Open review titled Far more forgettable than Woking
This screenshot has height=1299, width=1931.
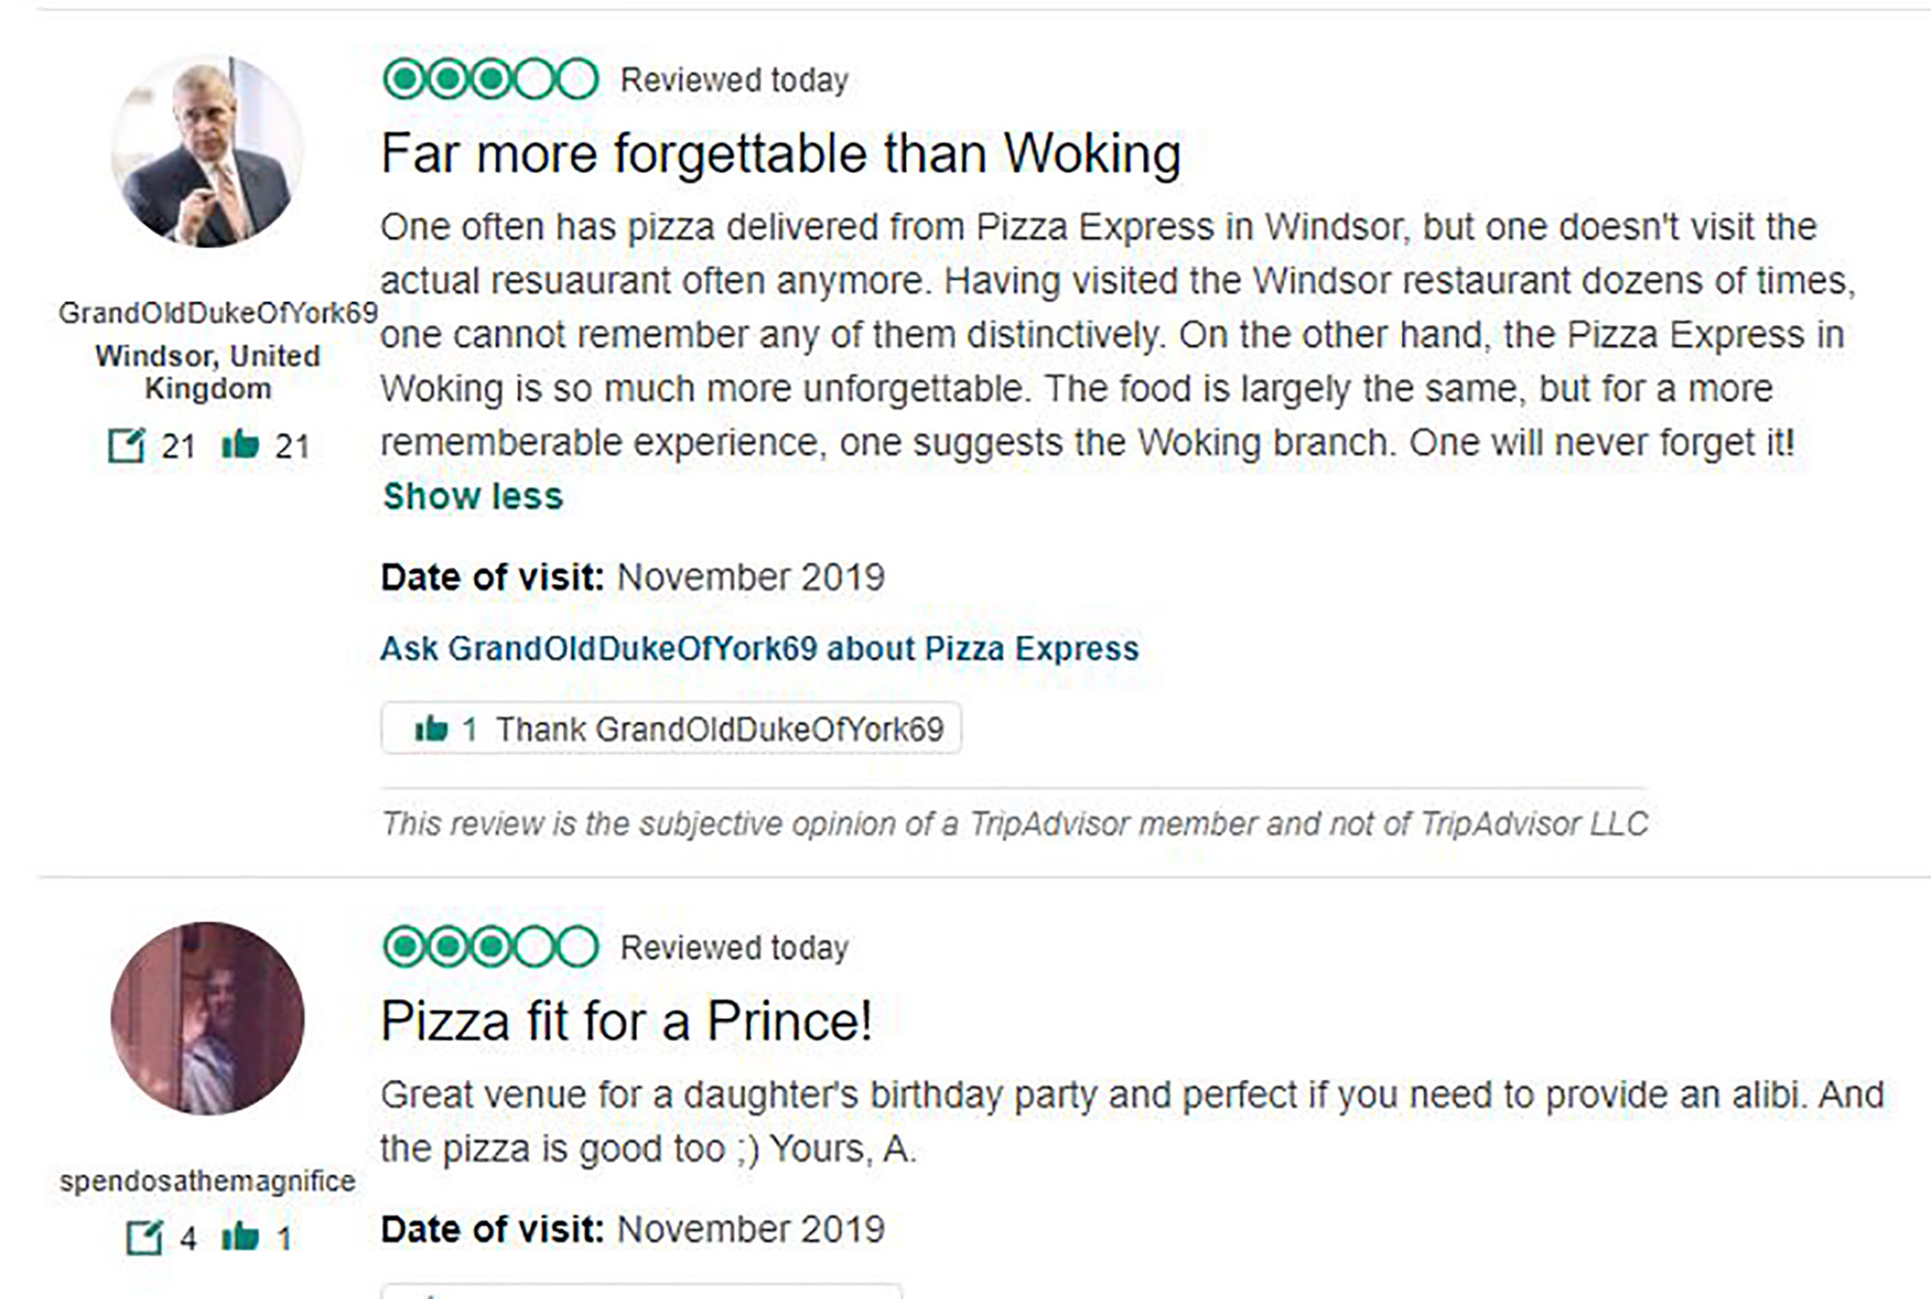780,153
